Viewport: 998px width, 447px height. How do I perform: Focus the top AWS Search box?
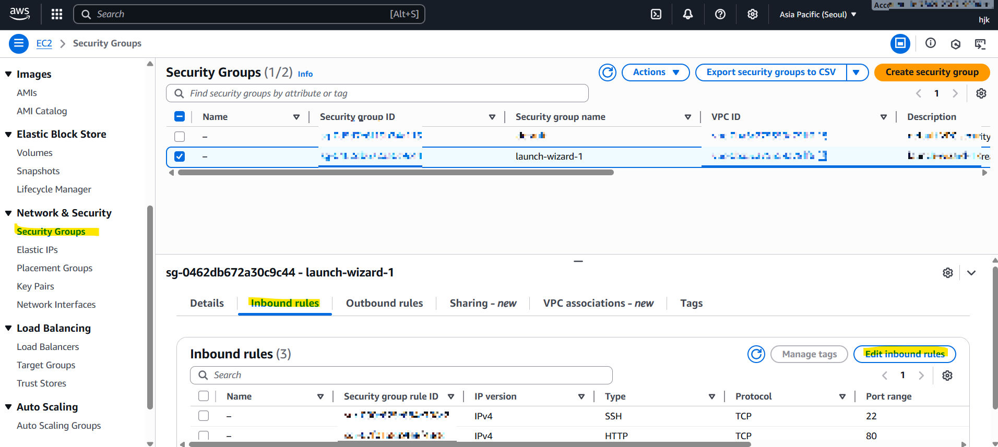[249, 14]
